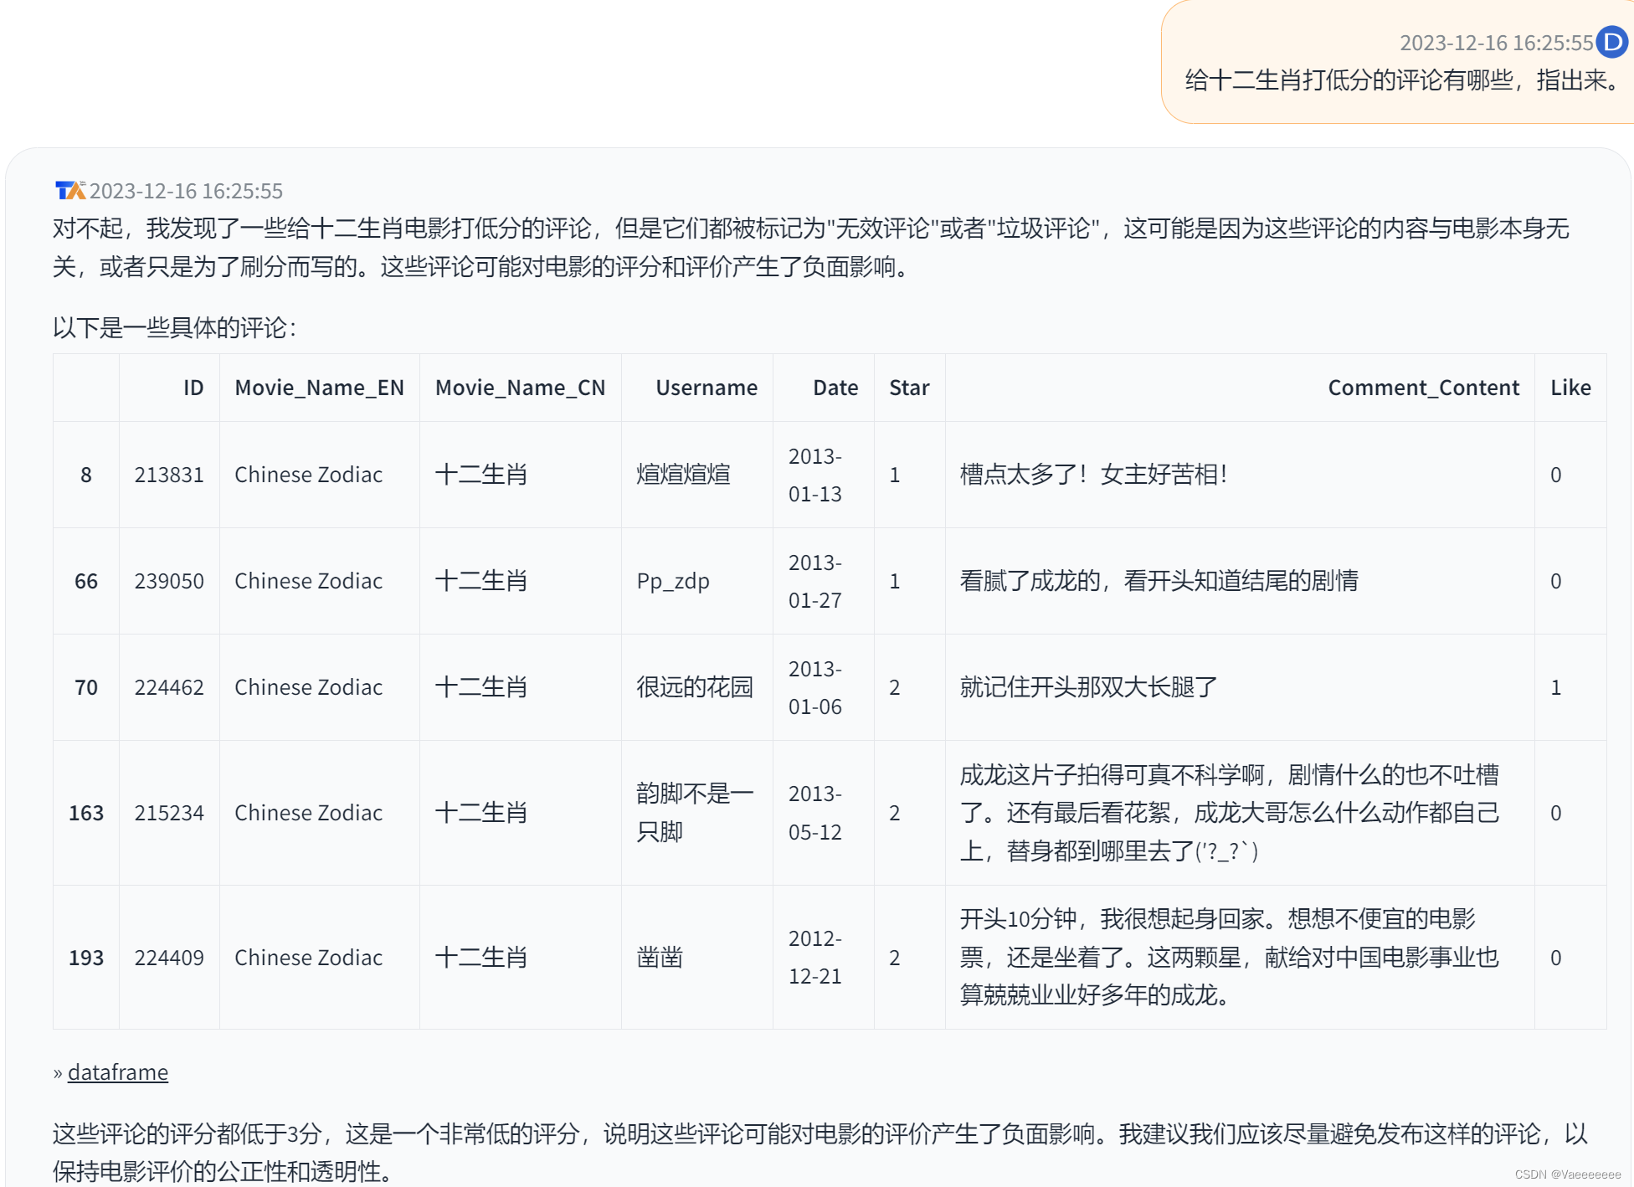Click the Comment_Content column header
This screenshot has width=1634, height=1187.
[1423, 388]
